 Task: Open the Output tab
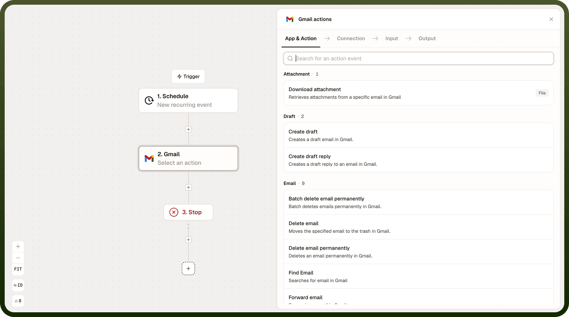427,38
